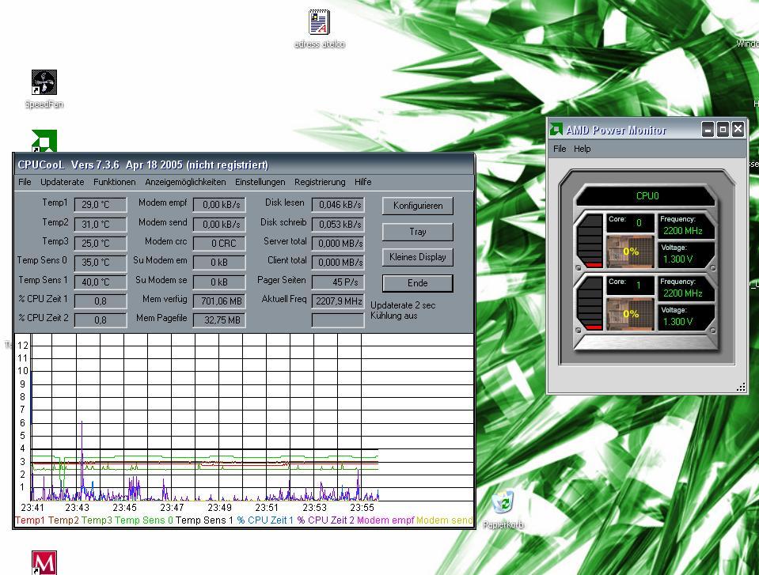Click the Mem Pagefile value field
759x575 pixels.
pyautogui.click(x=219, y=320)
